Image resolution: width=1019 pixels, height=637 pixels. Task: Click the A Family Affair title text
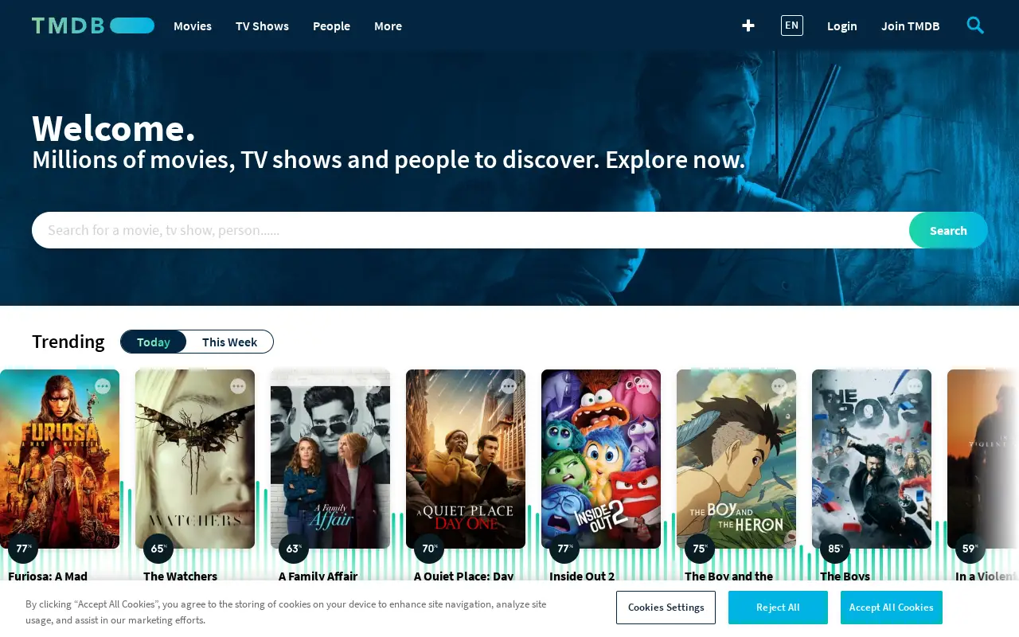coord(318,576)
